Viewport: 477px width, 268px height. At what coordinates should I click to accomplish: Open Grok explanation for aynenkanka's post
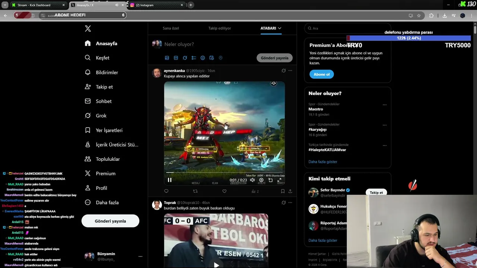click(284, 70)
